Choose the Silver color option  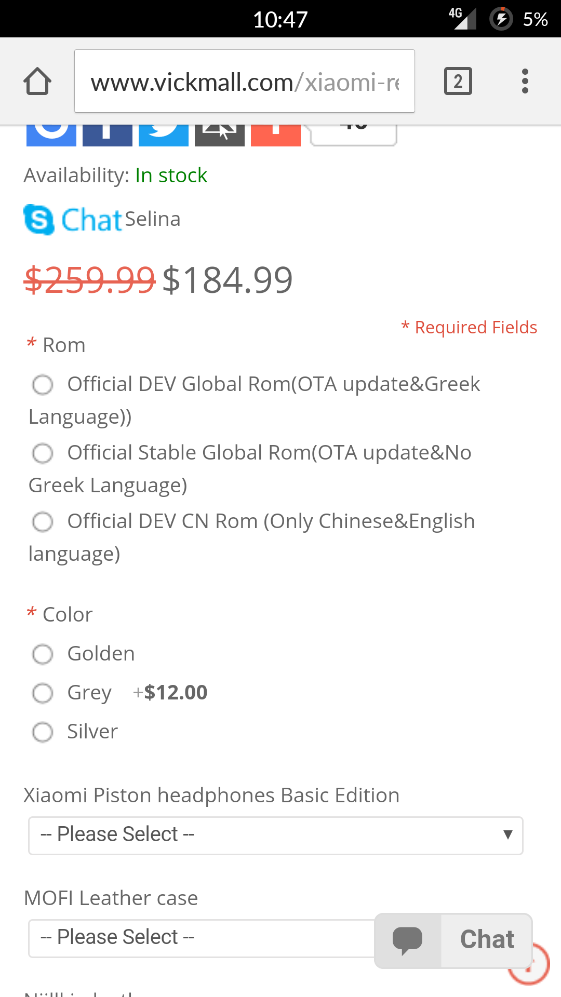click(43, 732)
